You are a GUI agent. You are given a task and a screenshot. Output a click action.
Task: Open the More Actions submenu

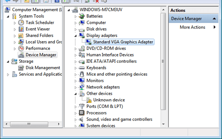(215, 27)
